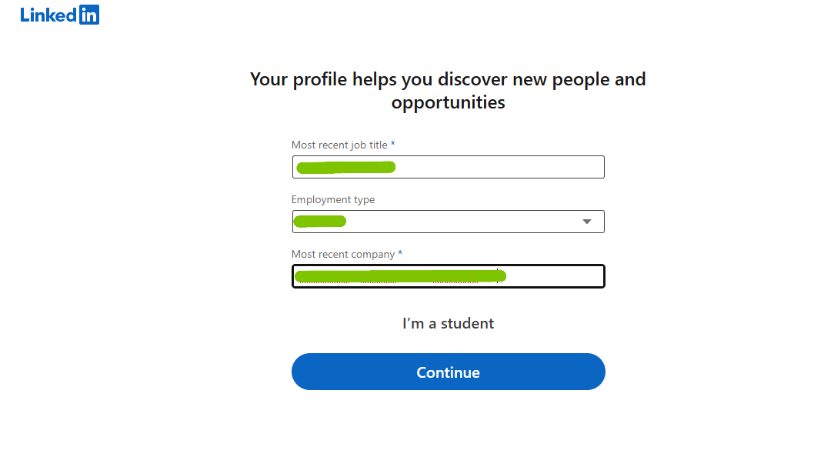Click the empty right end of job title field
Viewport: 814px width, 457px height.
coord(539,167)
